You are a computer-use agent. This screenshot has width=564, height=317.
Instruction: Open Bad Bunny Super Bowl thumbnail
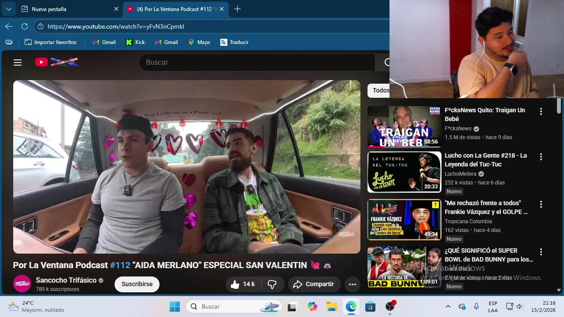click(x=404, y=267)
